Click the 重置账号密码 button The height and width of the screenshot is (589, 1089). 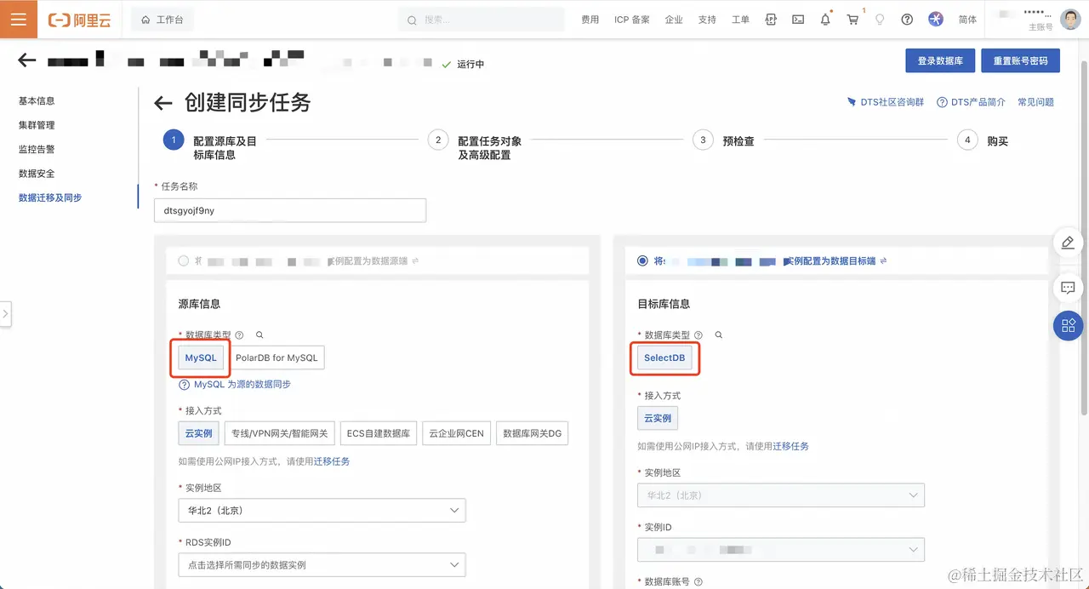[1021, 61]
